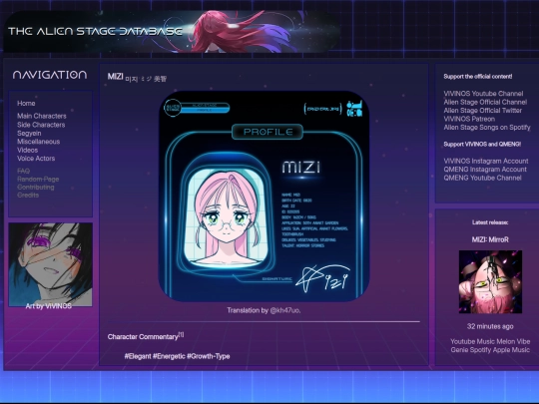Screen dimensions: 539x404
Task: Open the Voice Actors page
Action: 36,159
